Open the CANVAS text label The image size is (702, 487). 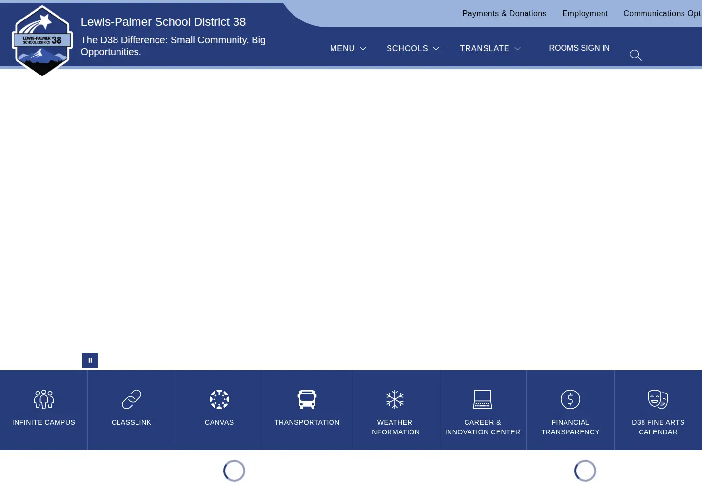[219, 422]
